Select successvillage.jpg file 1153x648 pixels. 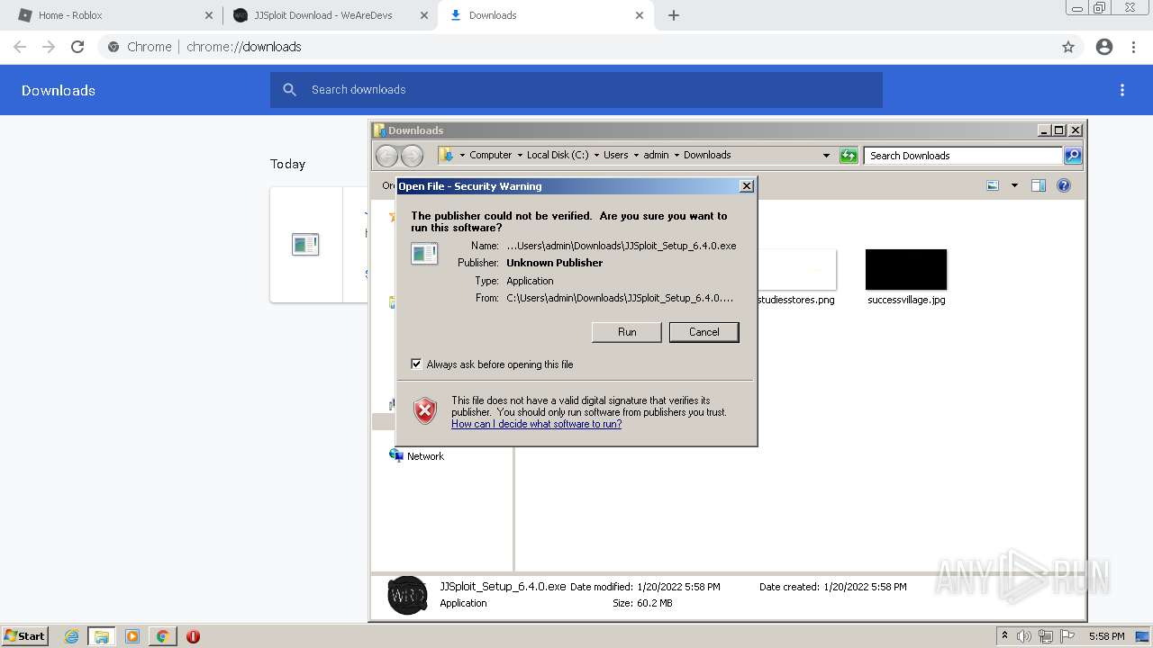pos(906,278)
